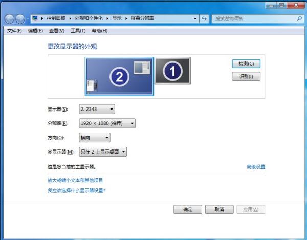Click the 多显示器(M): label
The image size is (307, 240).
pyautogui.click(x=61, y=151)
